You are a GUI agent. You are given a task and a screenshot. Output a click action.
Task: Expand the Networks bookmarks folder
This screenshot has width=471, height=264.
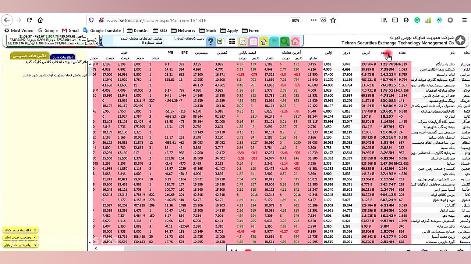[x=183, y=31]
